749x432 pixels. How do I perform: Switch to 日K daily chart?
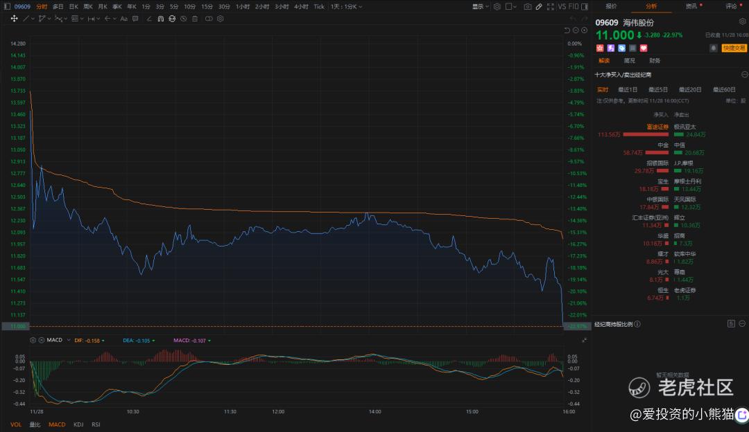(74, 7)
